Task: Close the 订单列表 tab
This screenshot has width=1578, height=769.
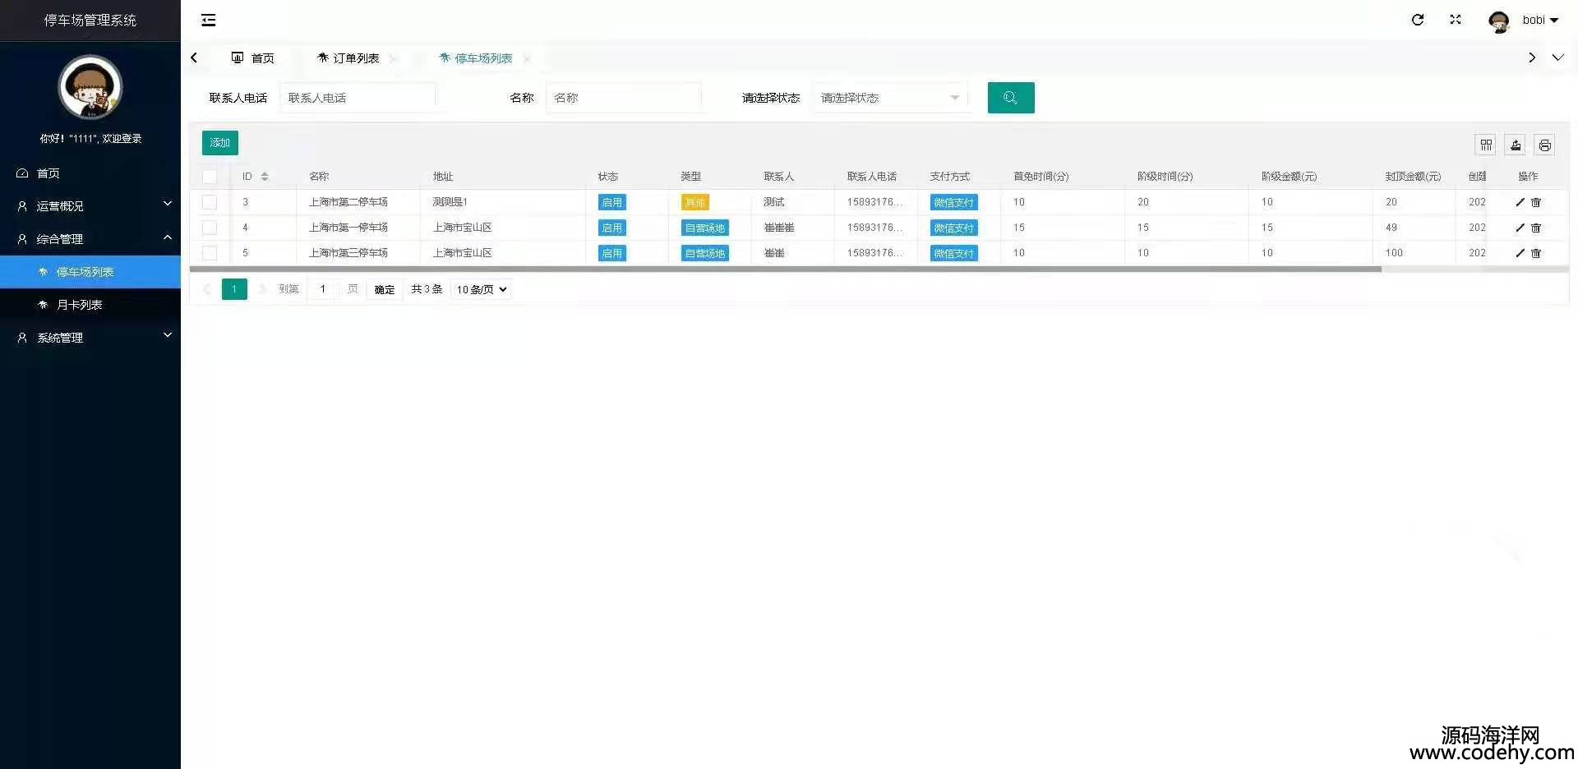Action: (392, 58)
